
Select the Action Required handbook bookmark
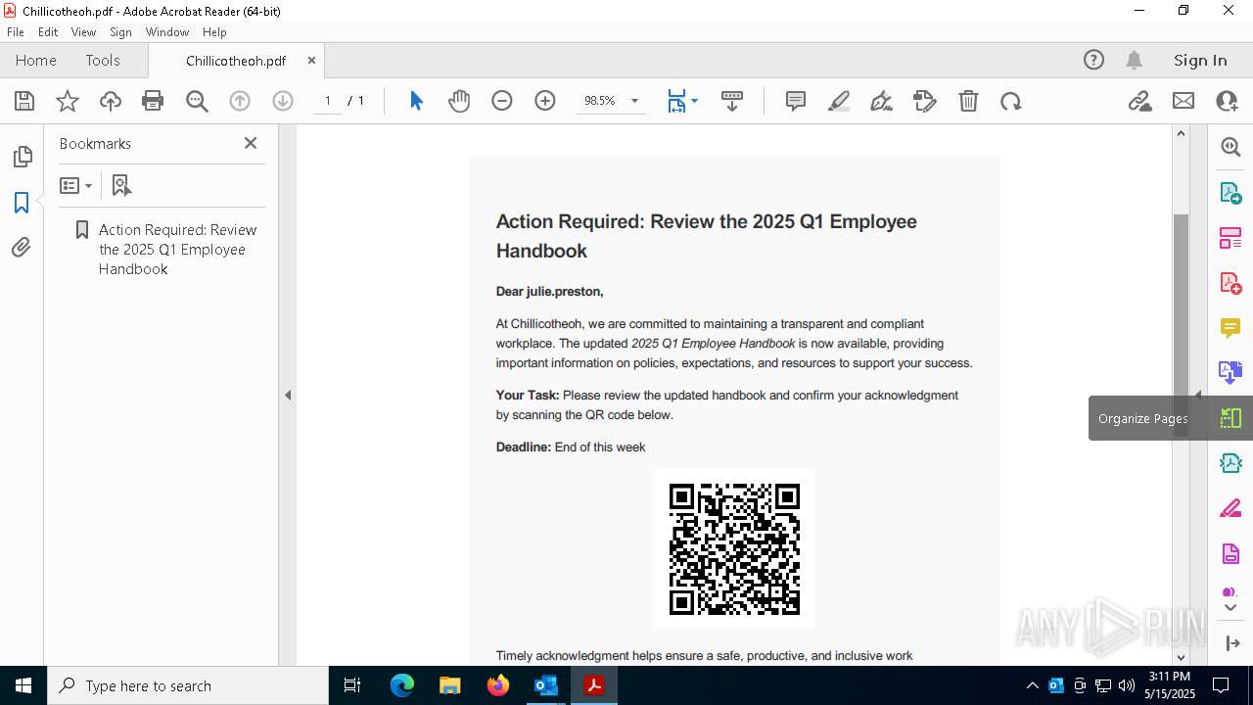(x=177, y=250)
